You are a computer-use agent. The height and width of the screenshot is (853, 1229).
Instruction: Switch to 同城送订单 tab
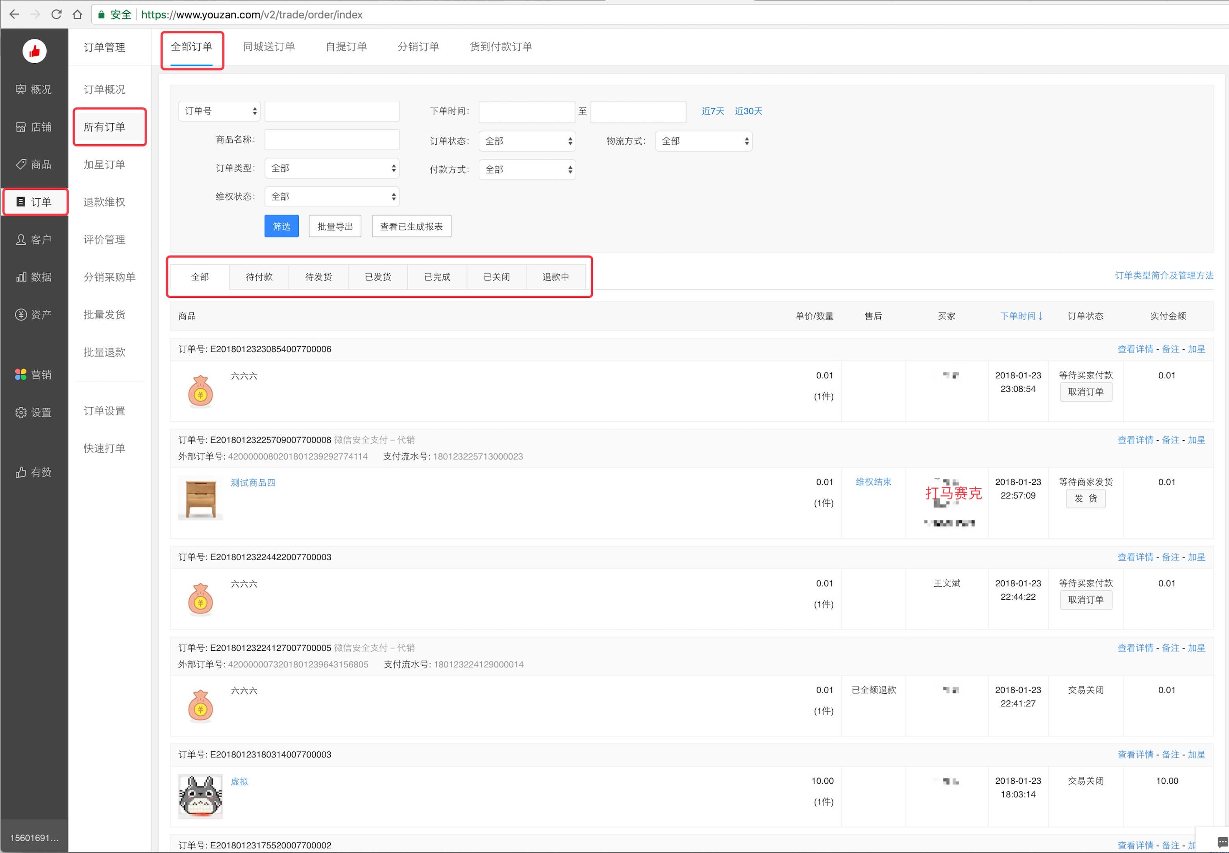pos(269,46)
